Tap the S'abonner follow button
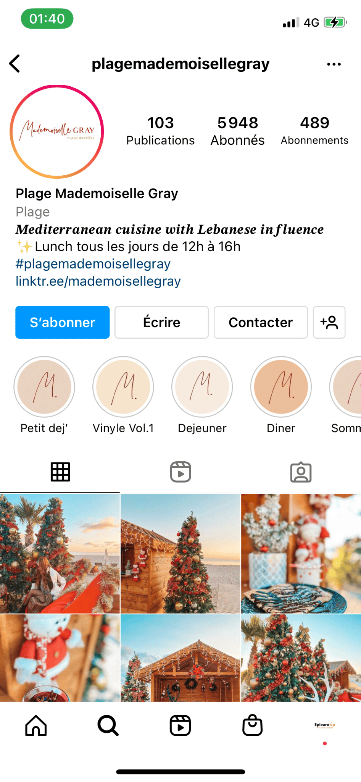 click(63, 322)
